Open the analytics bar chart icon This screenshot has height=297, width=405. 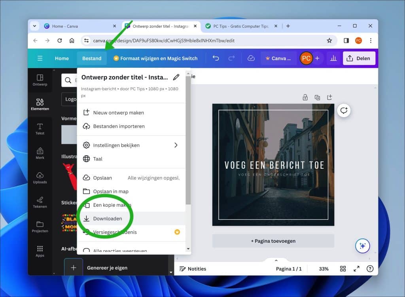click(333, 58)
